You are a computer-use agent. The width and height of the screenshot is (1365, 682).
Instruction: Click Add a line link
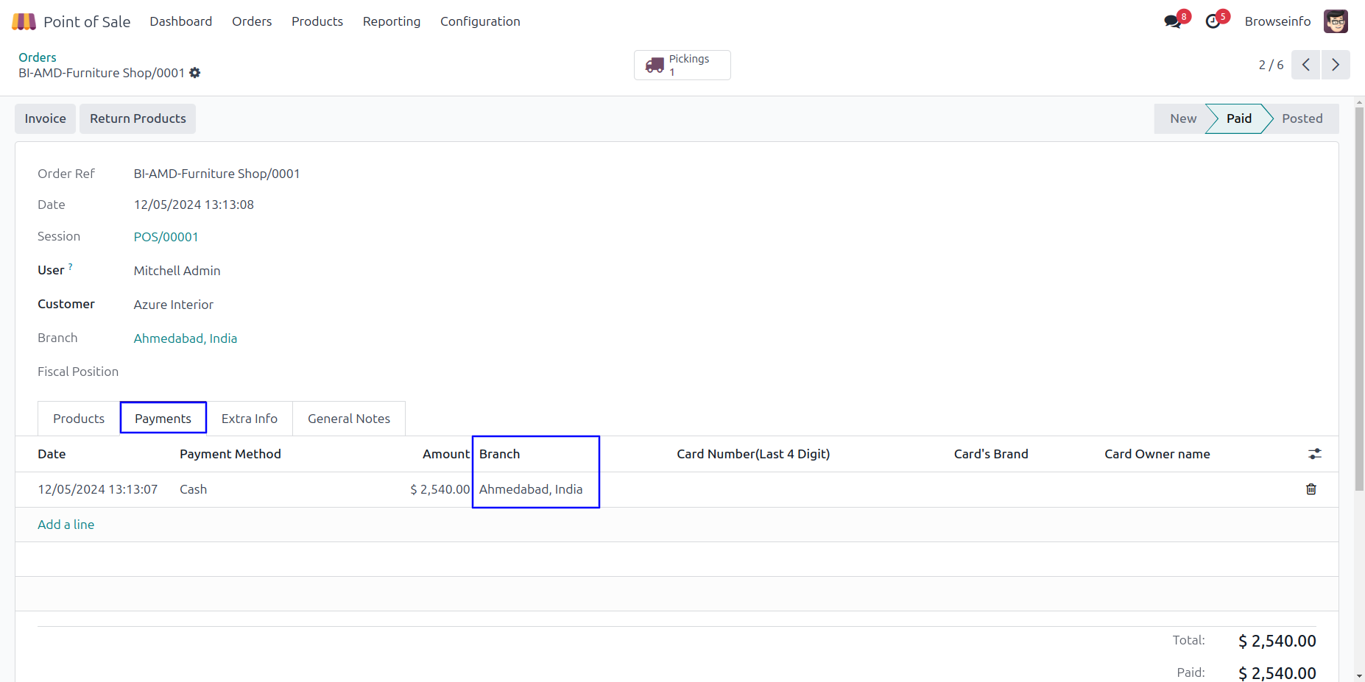[66, 525]
